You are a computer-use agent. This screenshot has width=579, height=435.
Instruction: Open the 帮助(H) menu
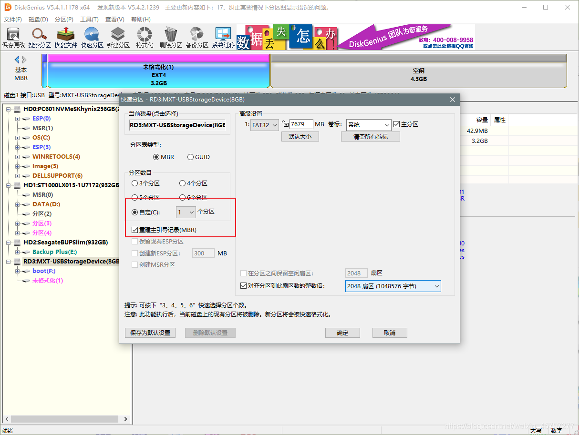coord(140,20)
